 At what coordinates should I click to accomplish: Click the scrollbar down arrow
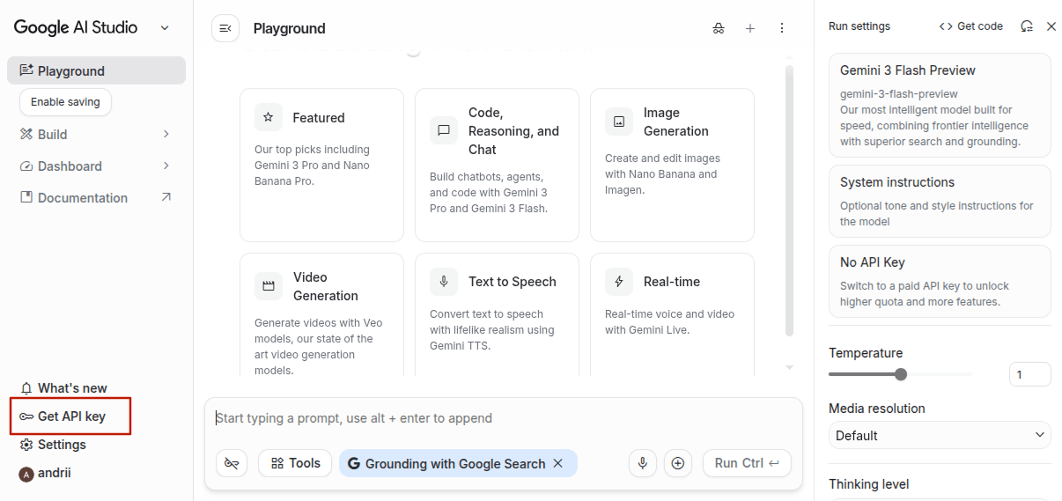(x=789, y=367)
